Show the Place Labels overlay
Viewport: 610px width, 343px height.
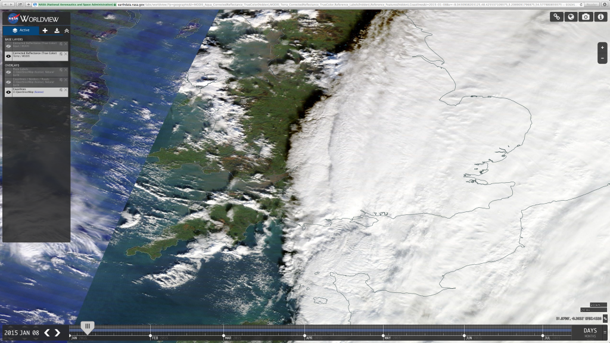click(x=8, y=72)
